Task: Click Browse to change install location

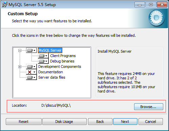Action: pos(149,107)
